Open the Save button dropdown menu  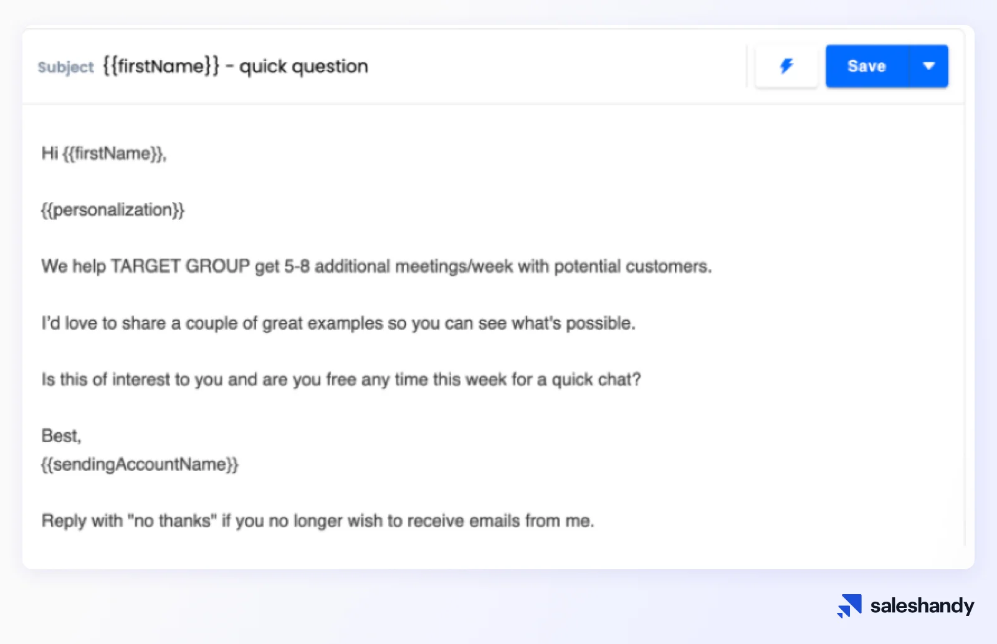click(930, 65)
